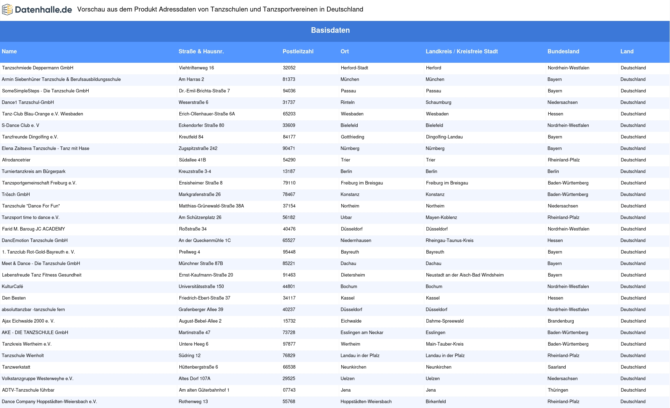Click postal code 07743
Screen dimensions: 670x408
click(289, 390)
